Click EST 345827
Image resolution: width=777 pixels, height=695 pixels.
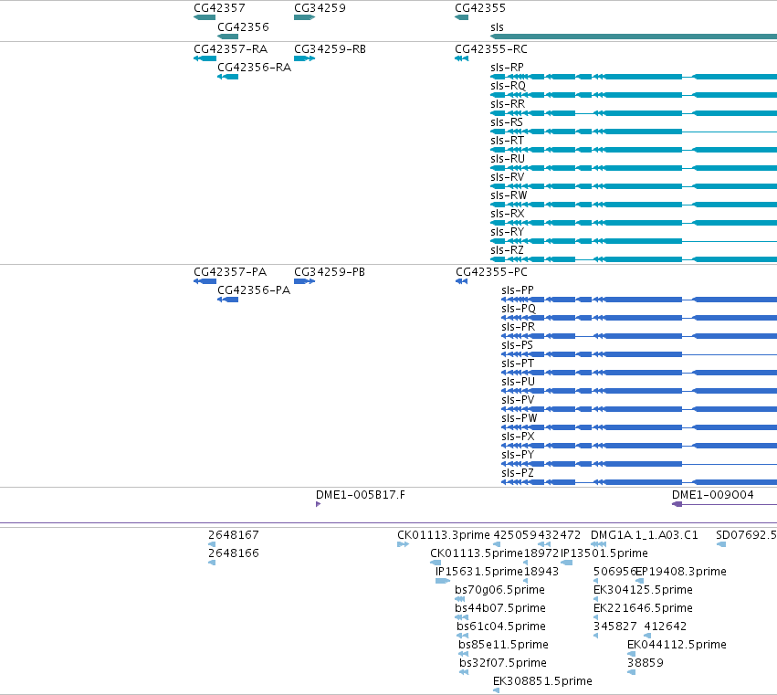point(595,636)
